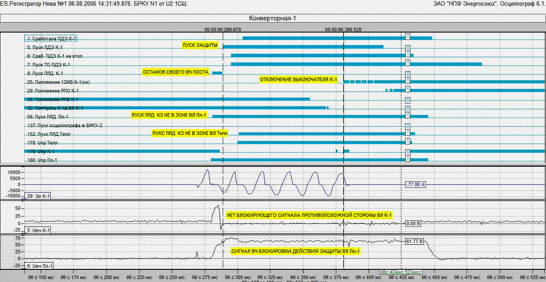Click time axis label '06 с 325 мс'
546x282 pixels.
(x=270, y=276)
